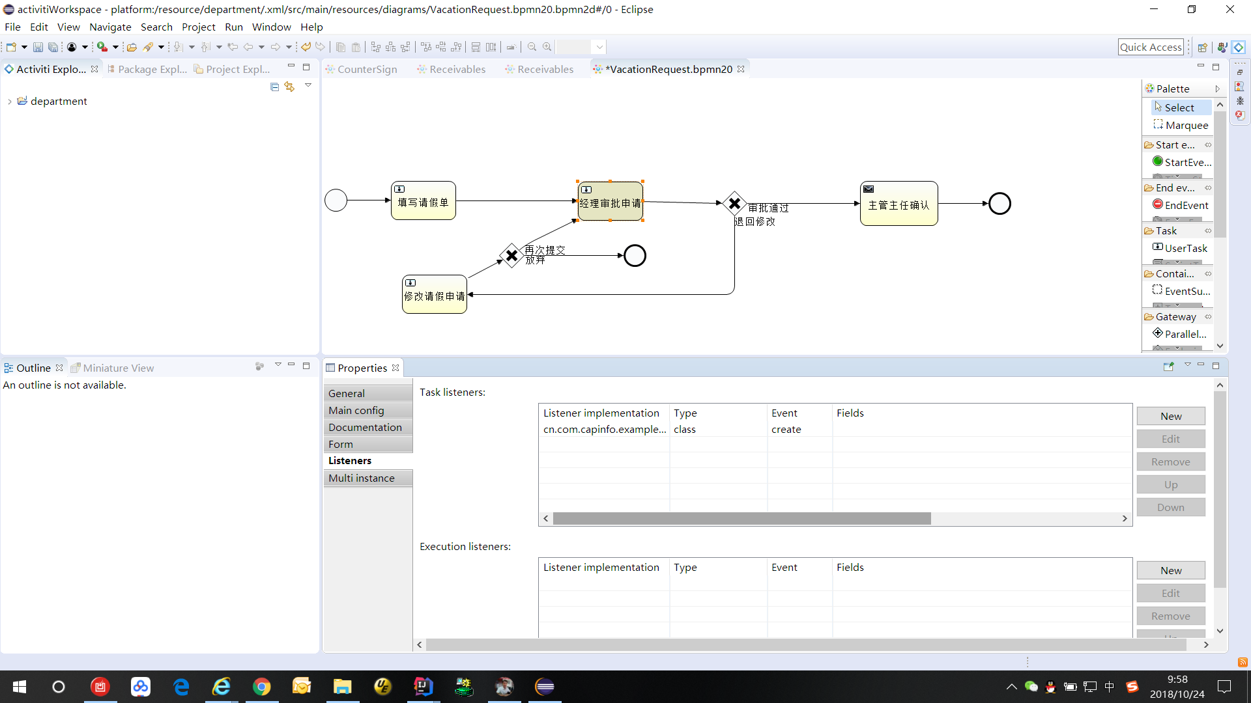Click the Open Perspective icon

click(x=1203, y=47)
